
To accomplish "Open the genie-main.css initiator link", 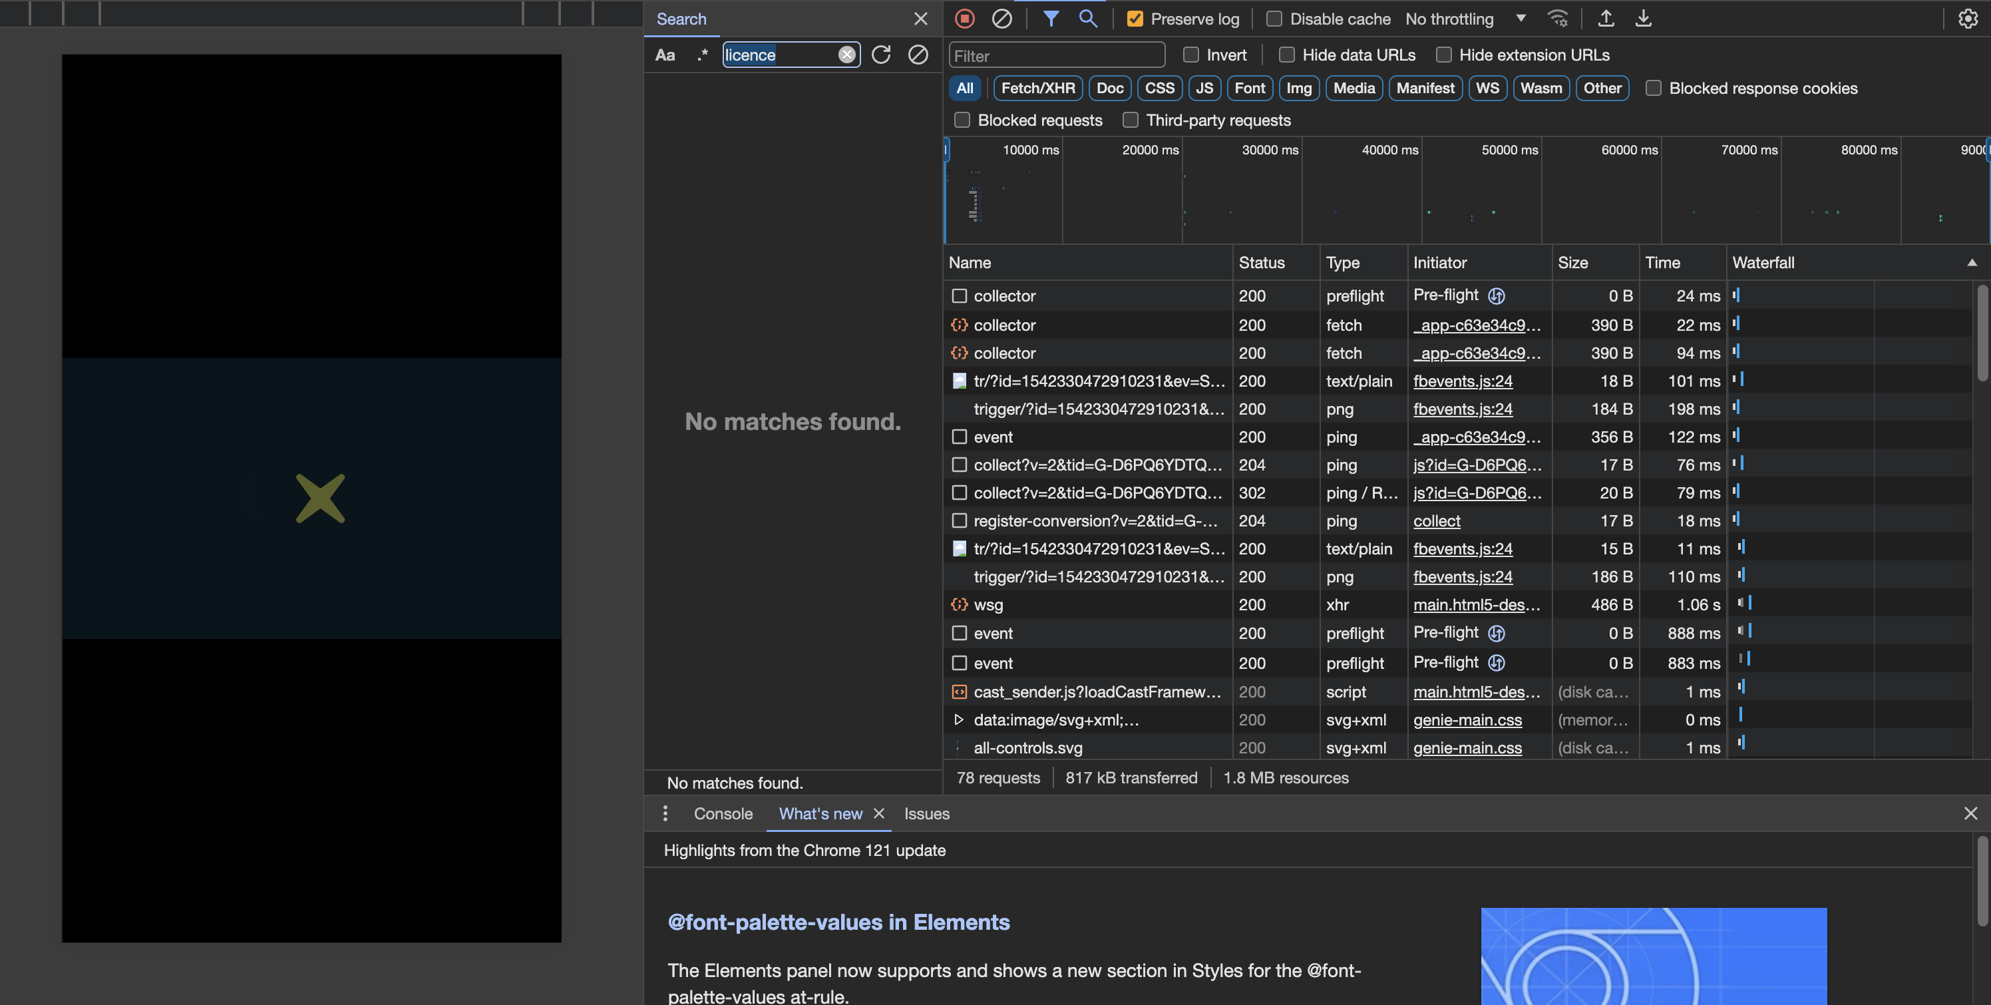I will point(1467,719).
